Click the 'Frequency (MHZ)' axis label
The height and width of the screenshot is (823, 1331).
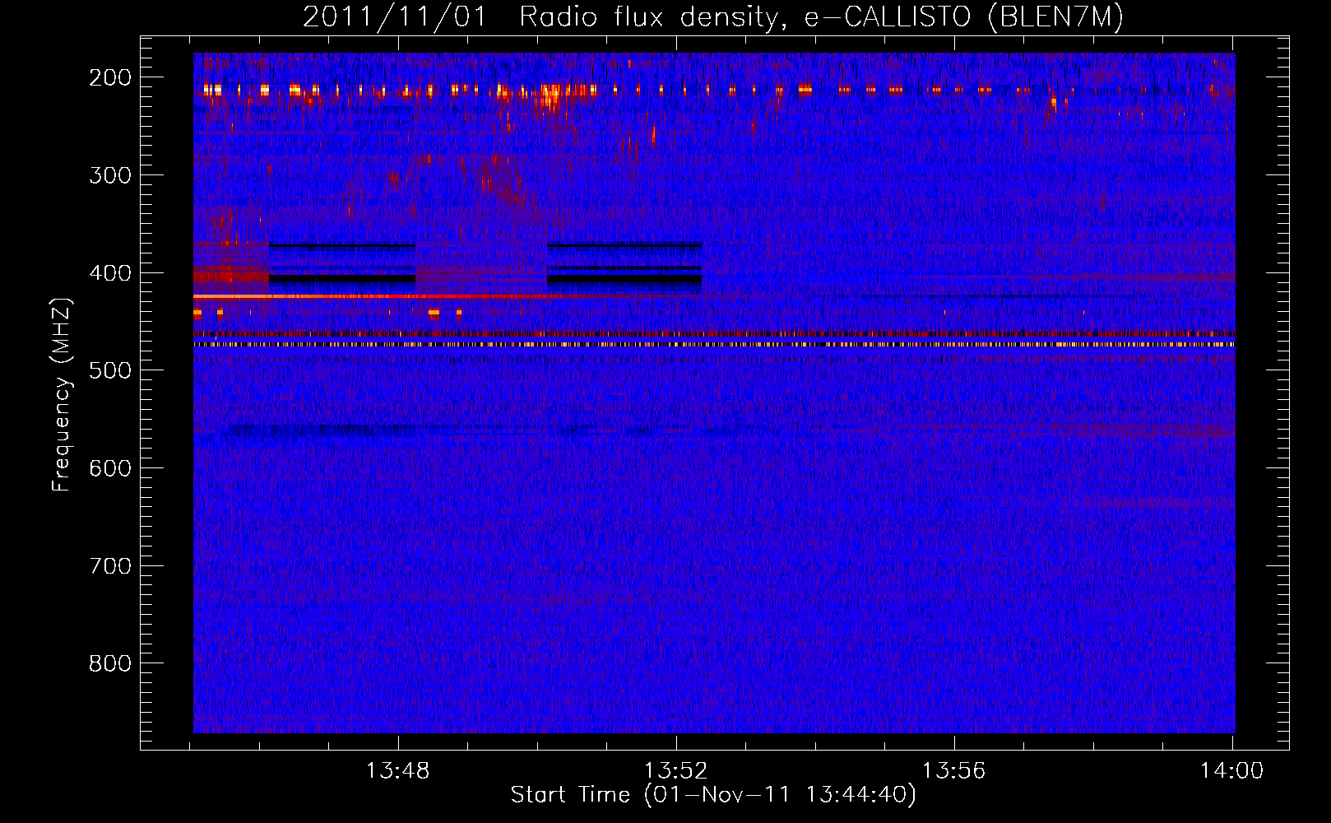(x=62, y=395)
